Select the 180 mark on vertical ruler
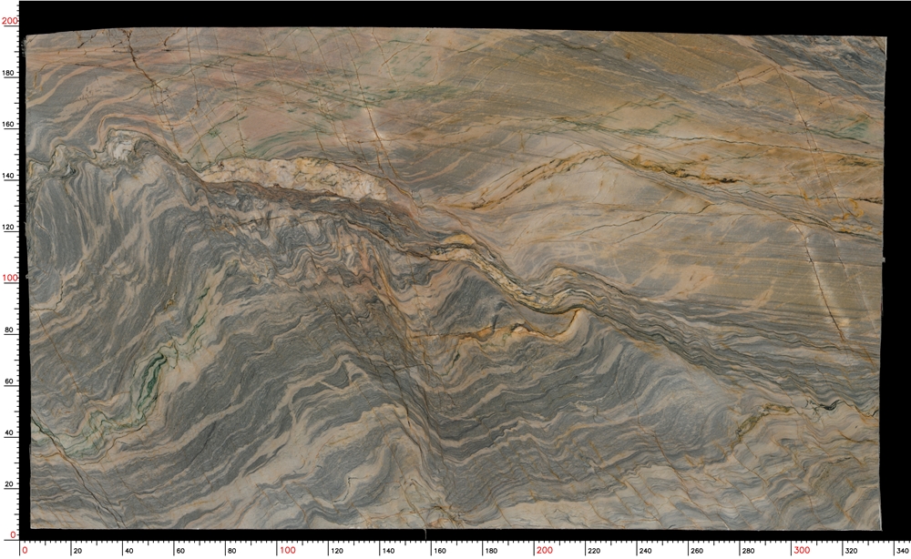 (x=9, y=73)
